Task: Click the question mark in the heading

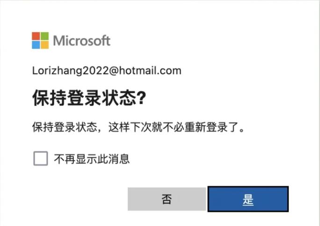Action: tap(141, 98)
